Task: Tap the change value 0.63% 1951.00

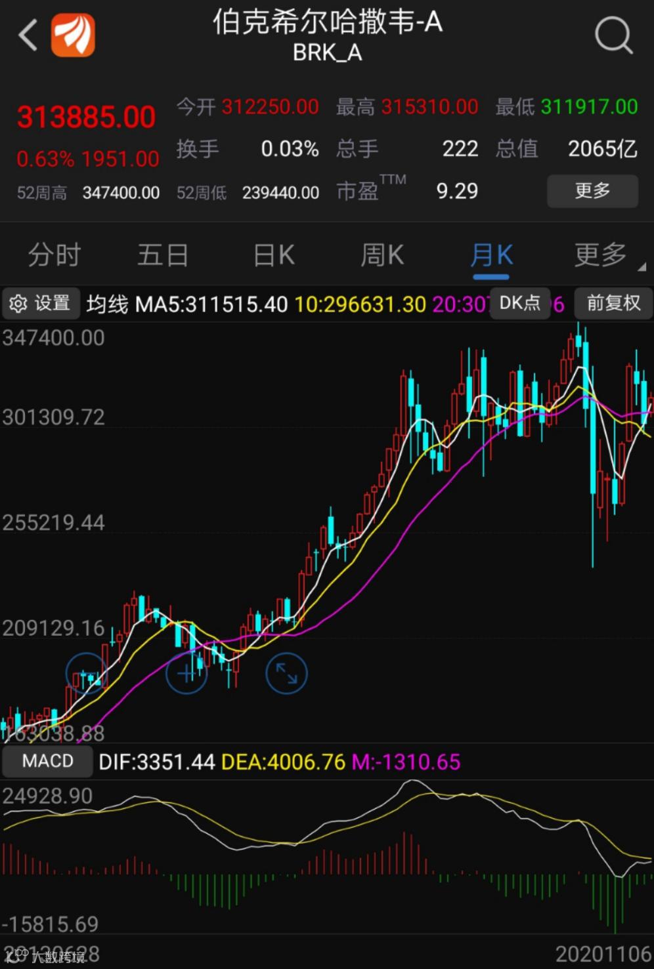Action: tap(88, 159)
